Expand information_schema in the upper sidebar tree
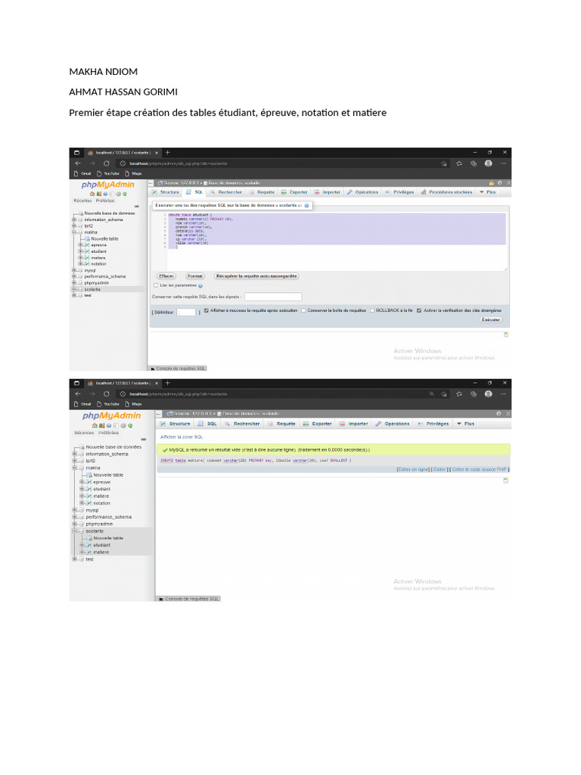The width and height of the screenshot is (581, 775). click(x=74, y=219)
